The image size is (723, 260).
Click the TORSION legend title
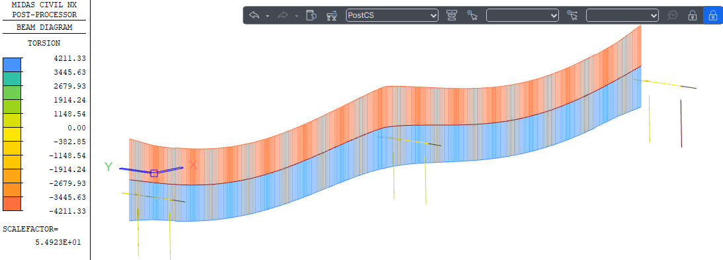click(x=44, y=44)
